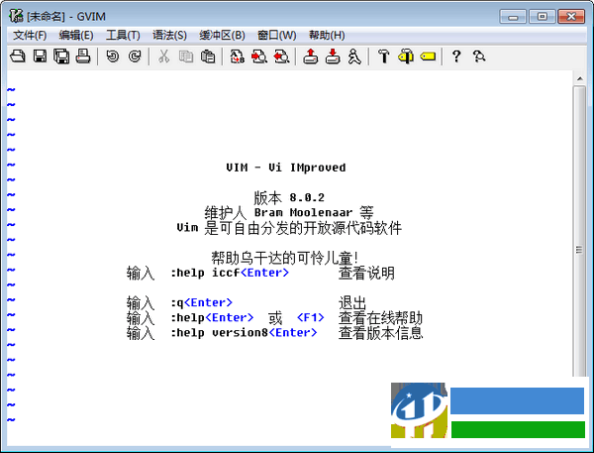Open file icon in toolbar

[x=18, y=57]
